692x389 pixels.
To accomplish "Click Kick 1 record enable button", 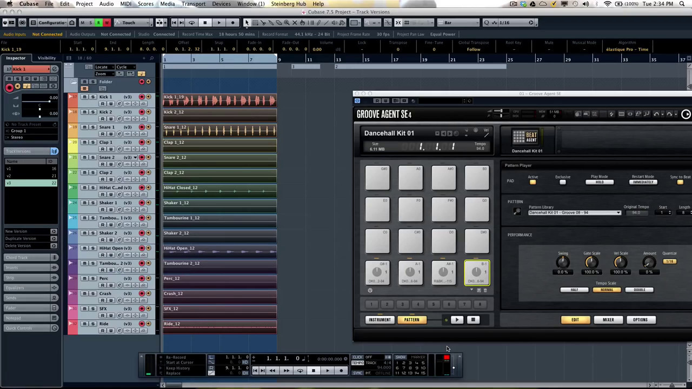I will 142,97.
